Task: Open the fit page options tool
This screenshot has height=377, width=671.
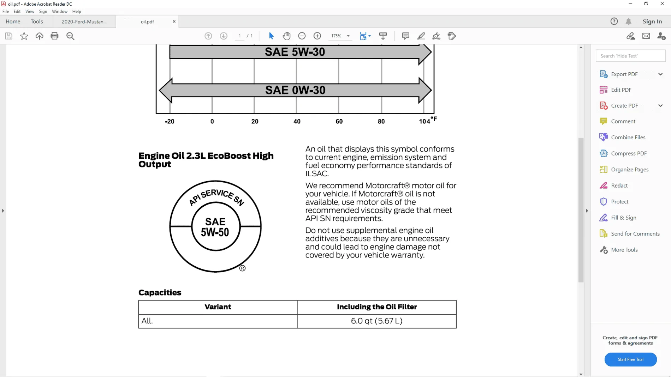Action: coord(365,36)
